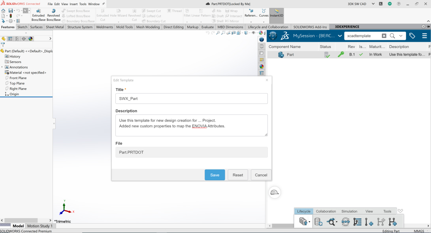Switch to the Evaluate tab
The width and height of the screenshot is (431, 233).
(207, 27)
